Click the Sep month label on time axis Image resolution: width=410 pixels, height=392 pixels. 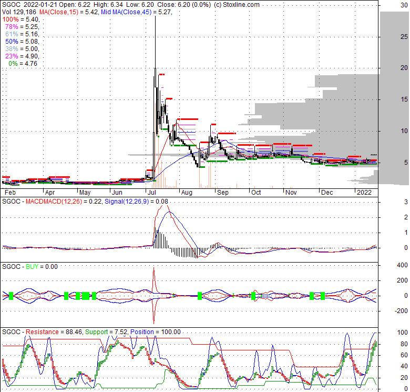(223, 193)
